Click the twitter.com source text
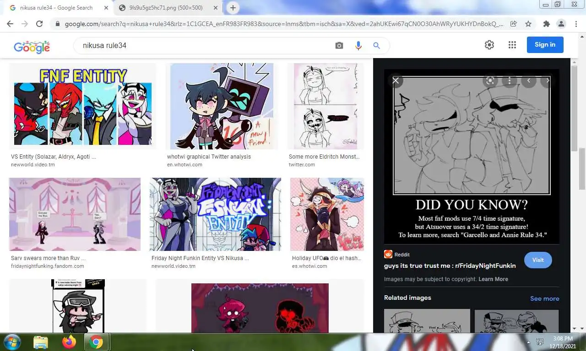 (x=302, y=165)
